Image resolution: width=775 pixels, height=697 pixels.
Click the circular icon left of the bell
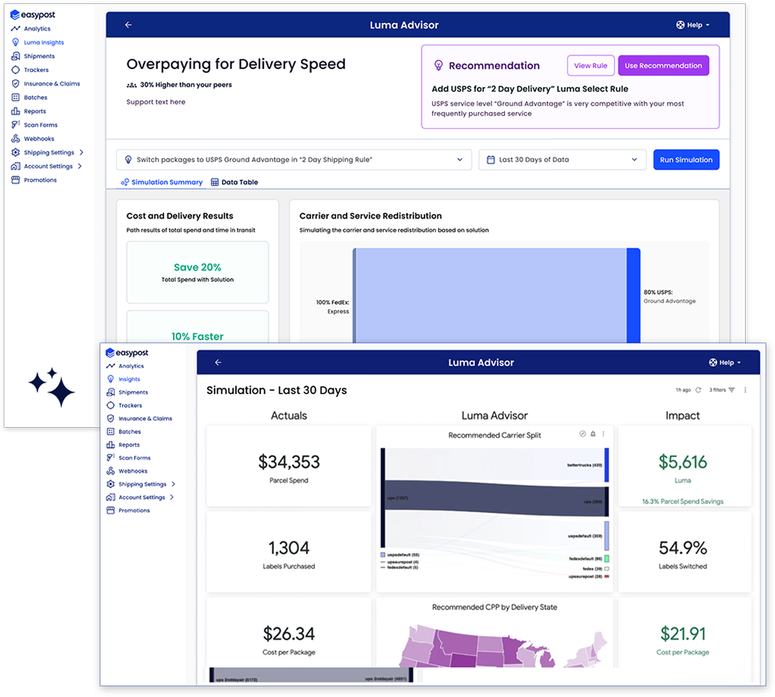583,434
